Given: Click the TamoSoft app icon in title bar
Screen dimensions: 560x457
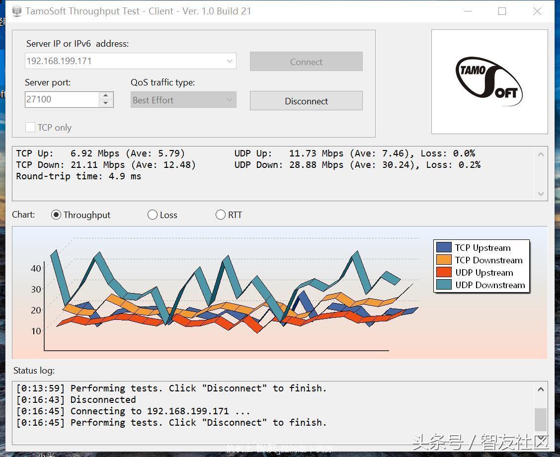Looking at the screenshot, I should point(17,11).
